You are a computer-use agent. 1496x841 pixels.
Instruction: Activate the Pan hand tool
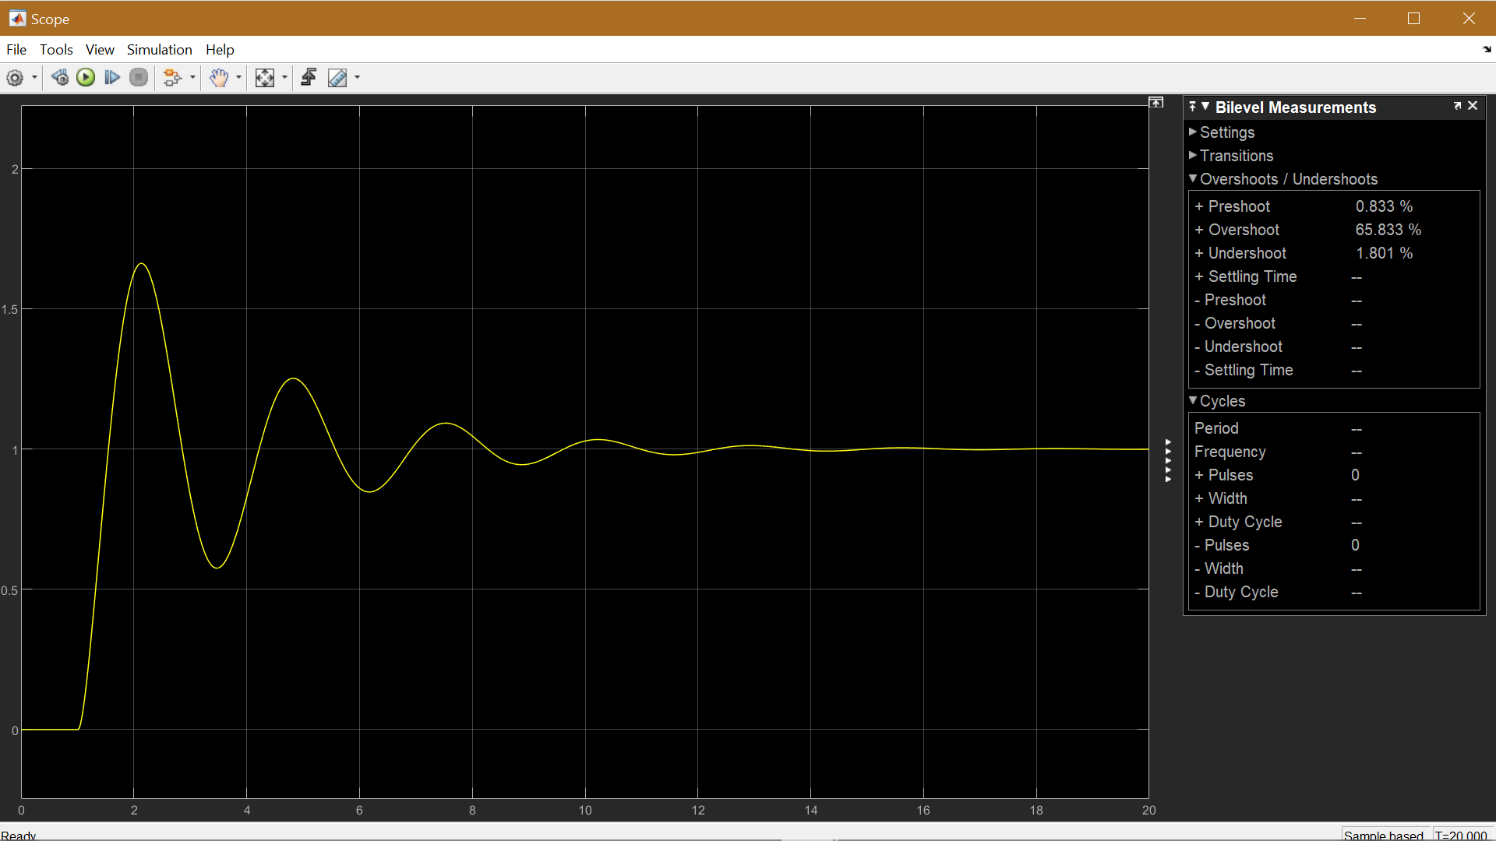(x=219, y=77)
